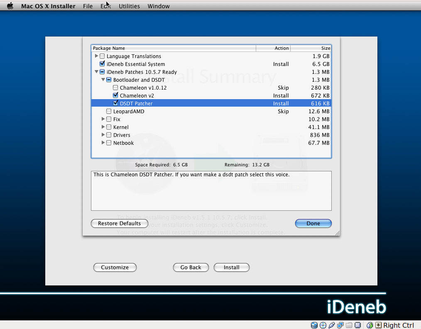Collapse the Bootloader and DSDT group

pyautogui.click(x=103, y=80)
